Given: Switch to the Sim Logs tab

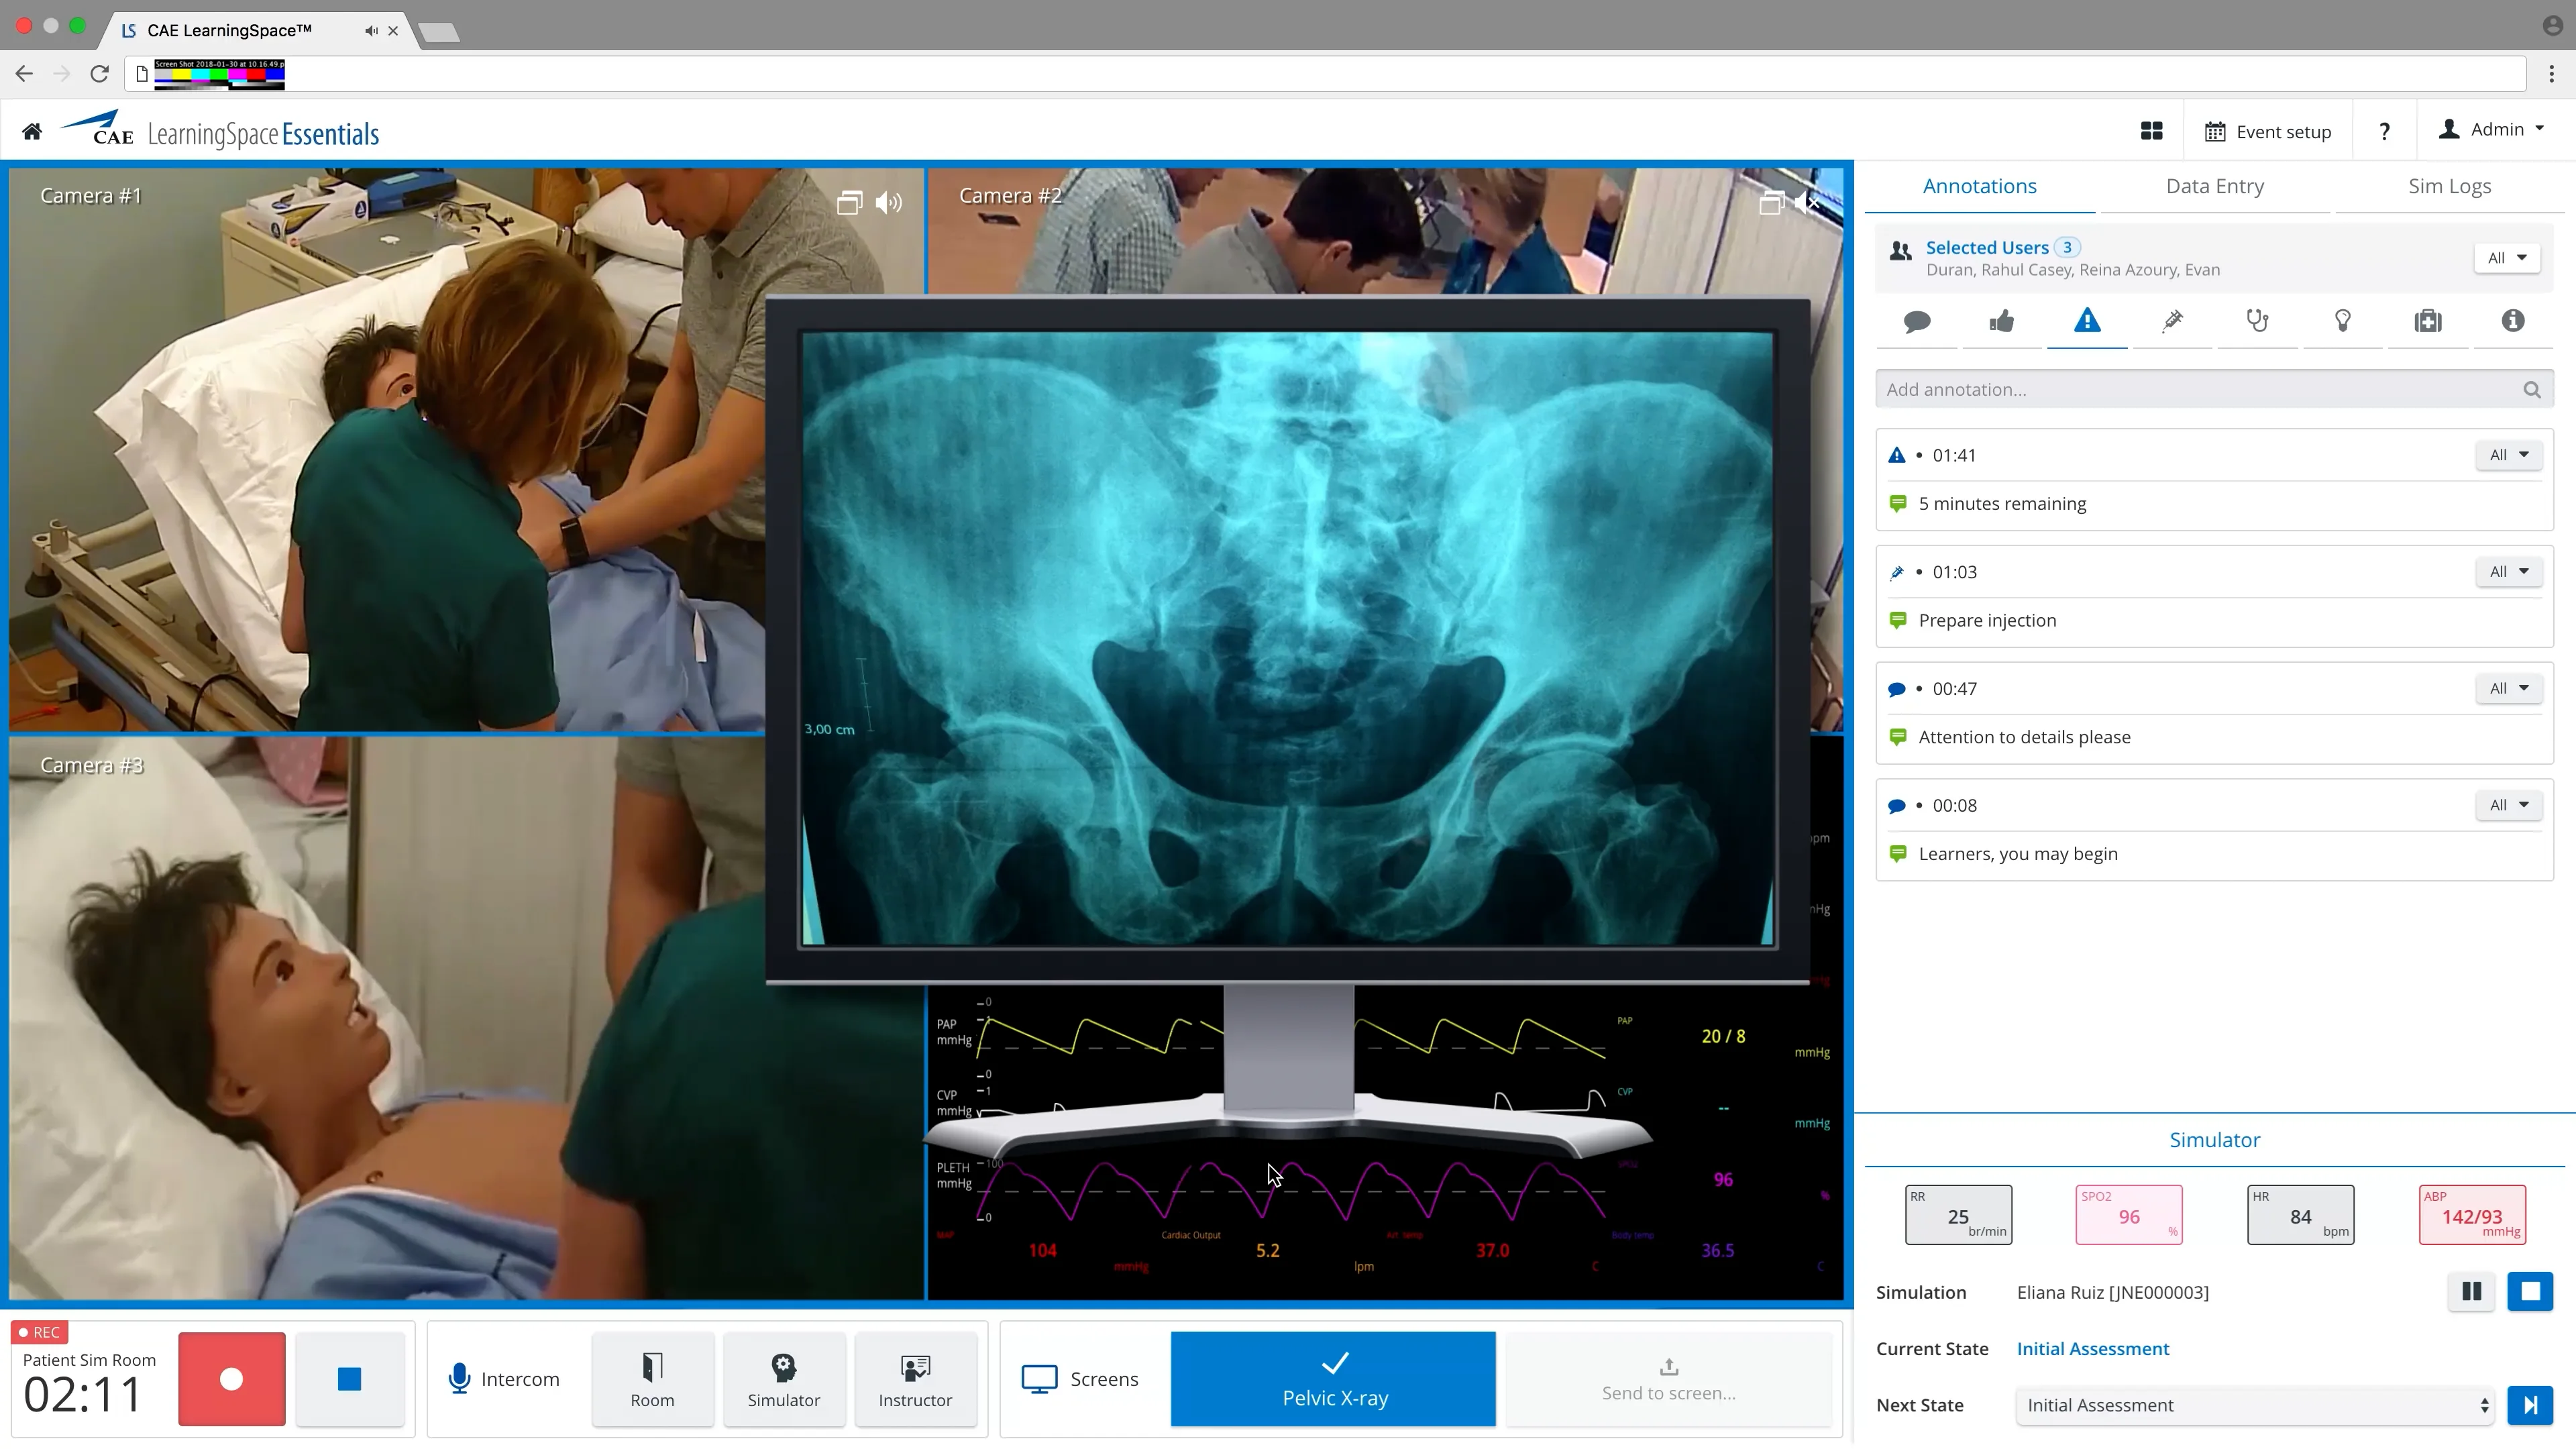Looking at the screenshot, I should (x=2449, y=186).
